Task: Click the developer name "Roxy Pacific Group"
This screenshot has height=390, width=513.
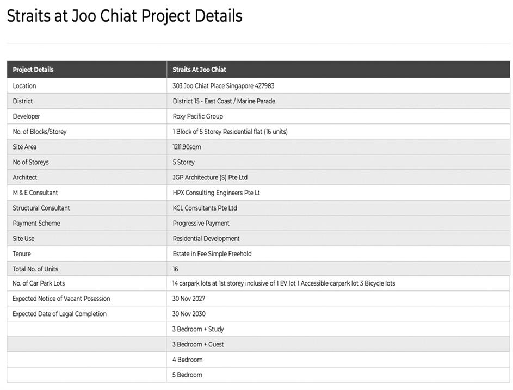Action: pyautogui.click(x=197, y=116)
